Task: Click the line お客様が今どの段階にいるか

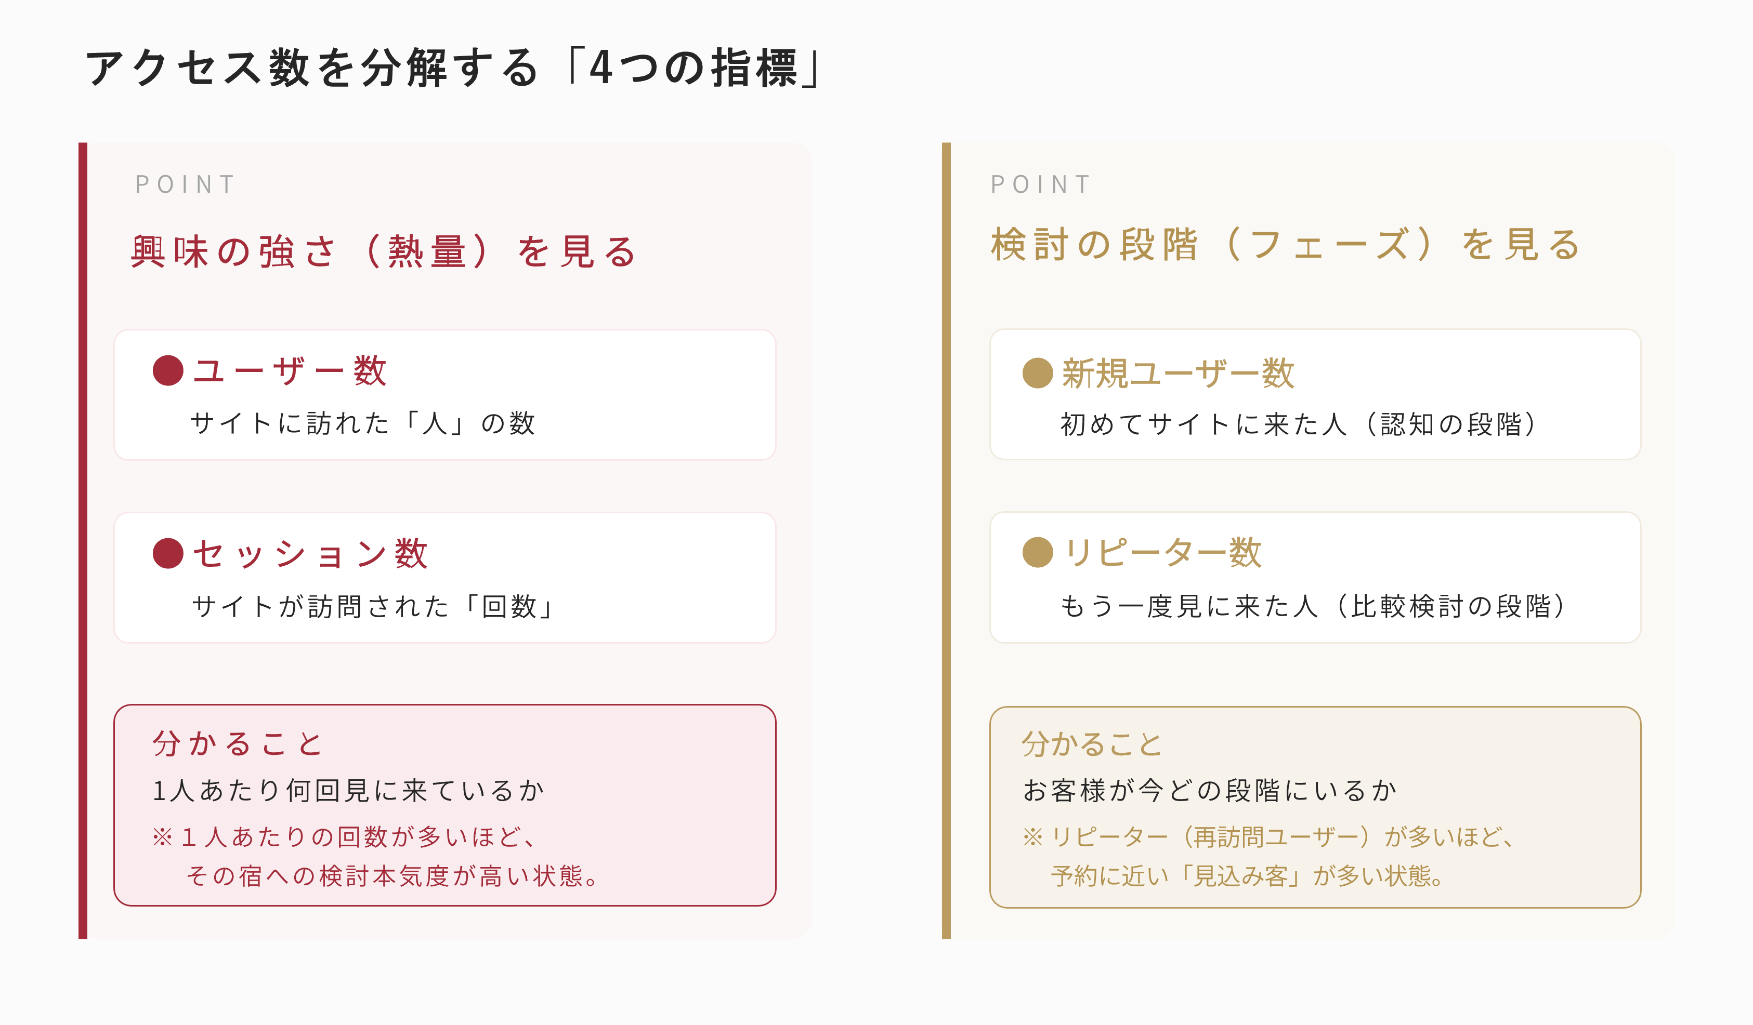Action: [x=1210, y=791]
